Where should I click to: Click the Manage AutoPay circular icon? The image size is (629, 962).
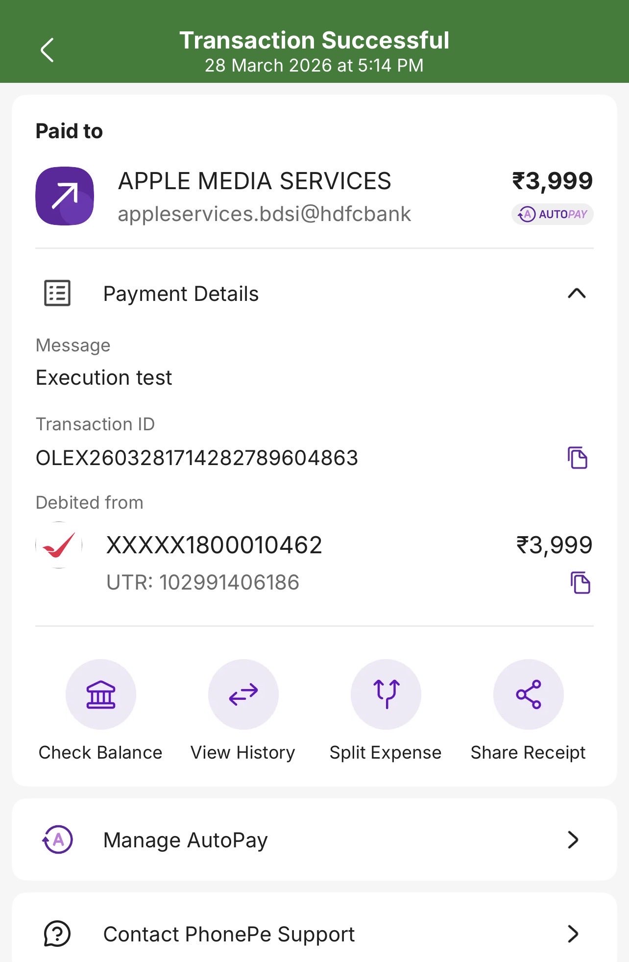point(58,840)
